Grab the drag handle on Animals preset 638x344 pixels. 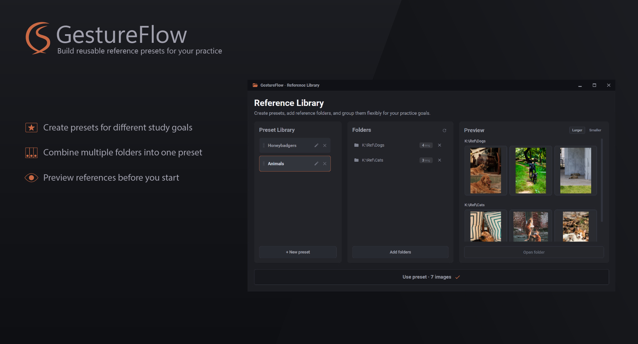(x=264, y=164)
